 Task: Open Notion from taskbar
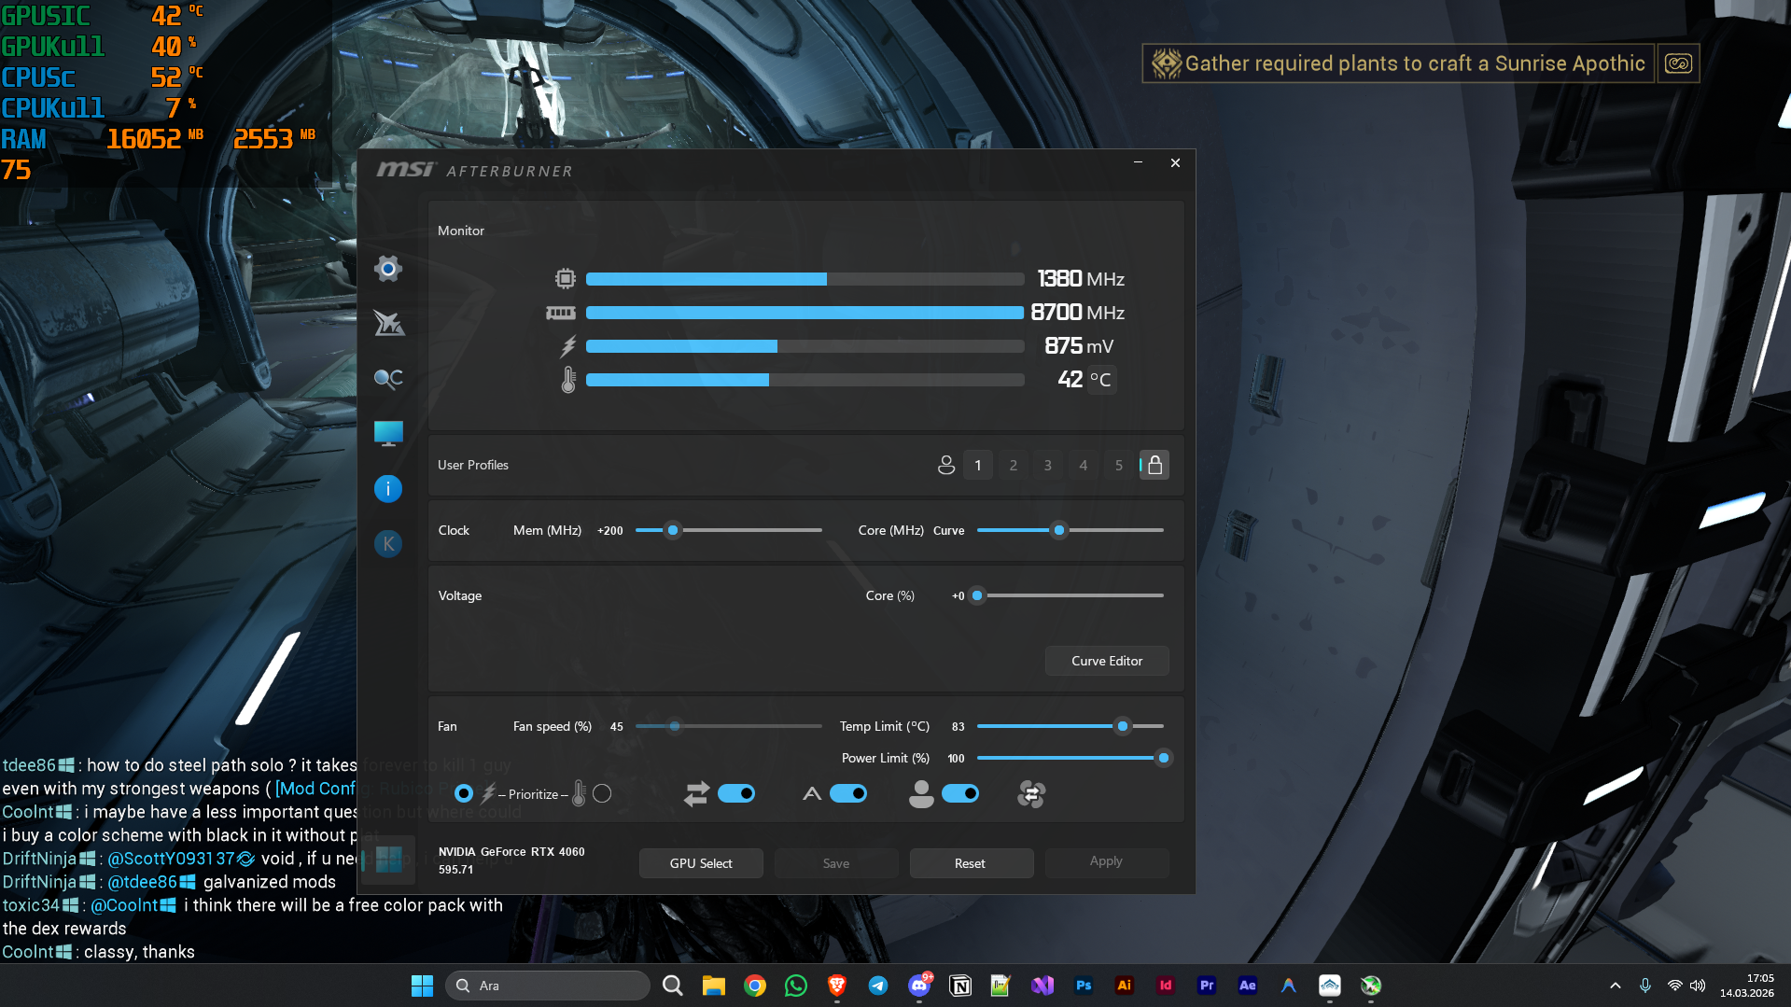pos(960,986)
